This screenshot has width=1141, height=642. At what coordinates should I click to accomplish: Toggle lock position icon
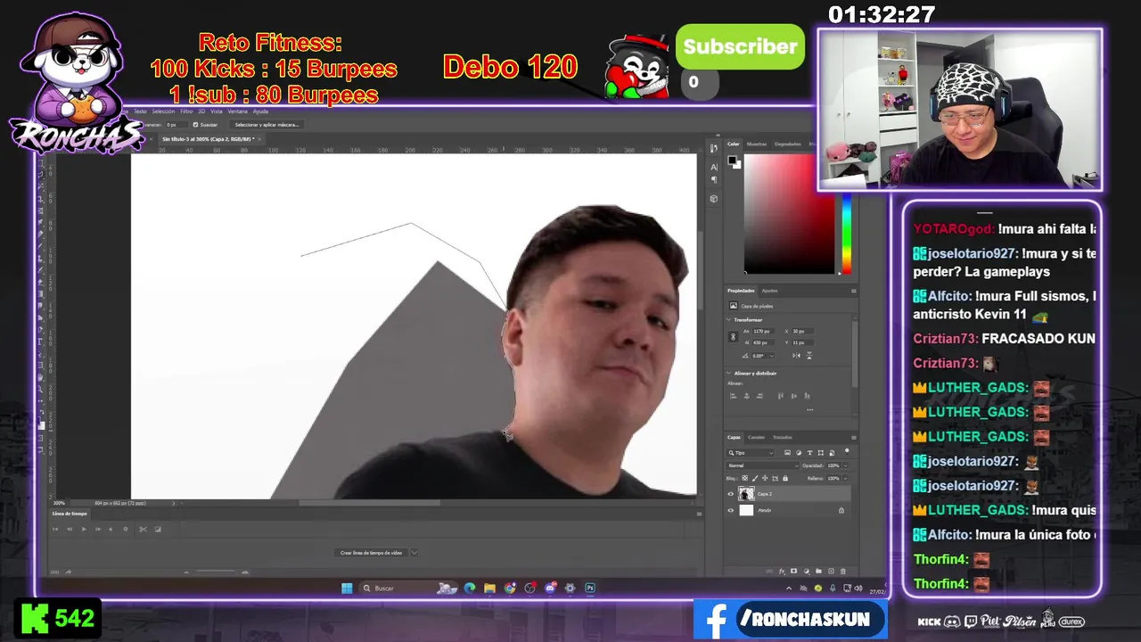tap(765, 478)
